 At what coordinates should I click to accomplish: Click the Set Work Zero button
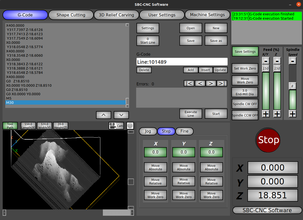[245, 69]
